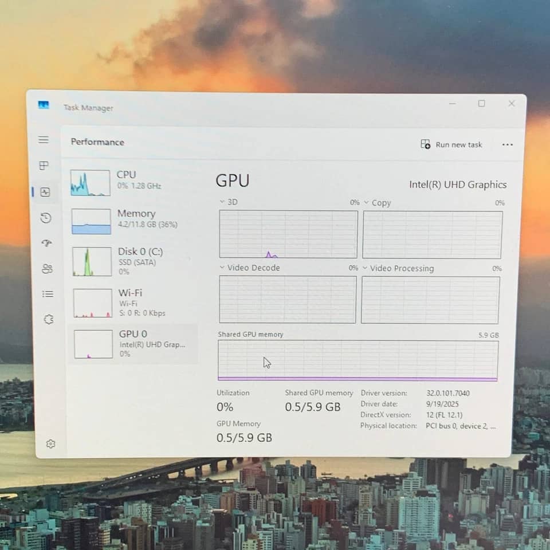The height and width of the screenshot is (550, 550).
Task: Close the Task Manager window
Action: click(512, 104)
